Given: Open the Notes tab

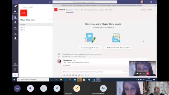Looking at the screenshot, I should [x=102, y=10].
